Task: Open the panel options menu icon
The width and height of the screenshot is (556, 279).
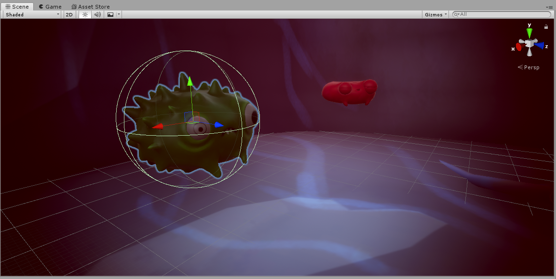Action: (x=549, y=7)
